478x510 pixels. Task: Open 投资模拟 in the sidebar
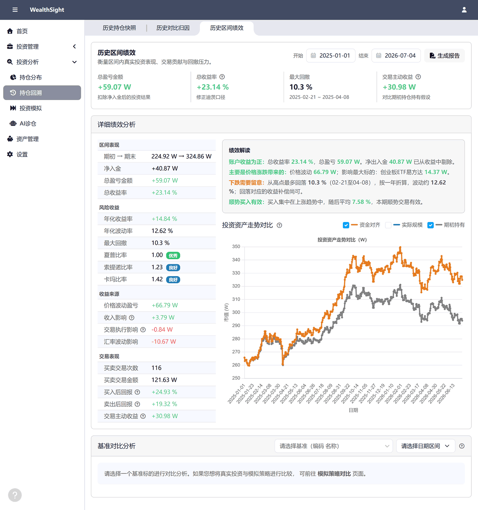42,108
